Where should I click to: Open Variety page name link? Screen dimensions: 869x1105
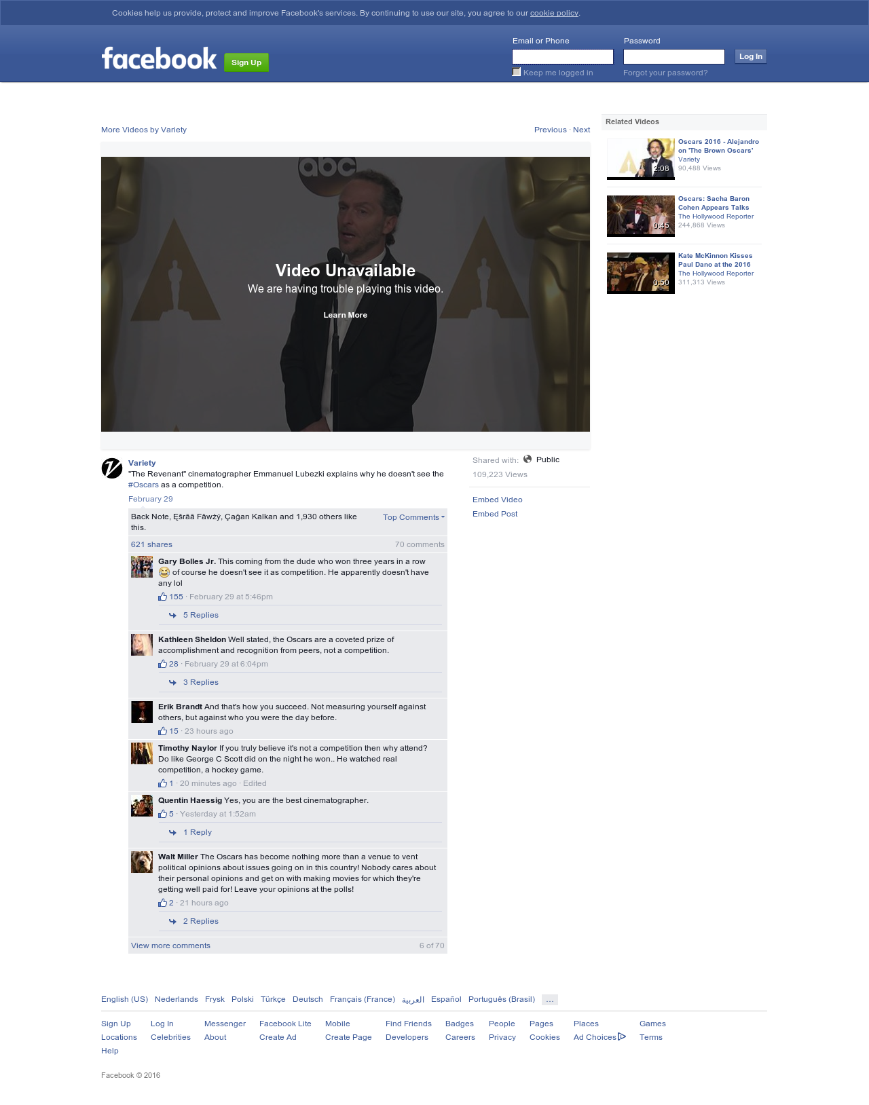point(142,463)
